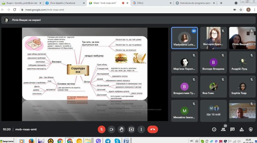The width and height of the screenshot is (257, 143).
Task: Raise hand in the meeting
Action: click(x=121, y=129)
